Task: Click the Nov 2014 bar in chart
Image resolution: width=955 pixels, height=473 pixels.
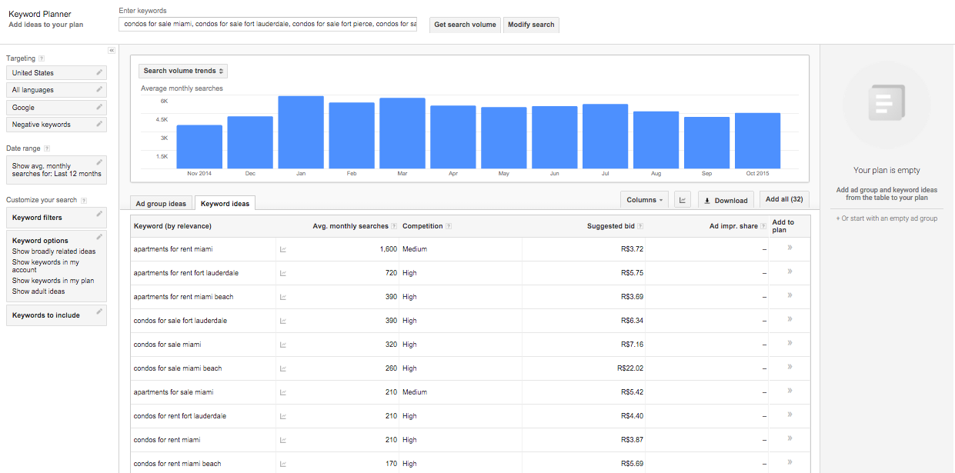Action: pos(199,147)
